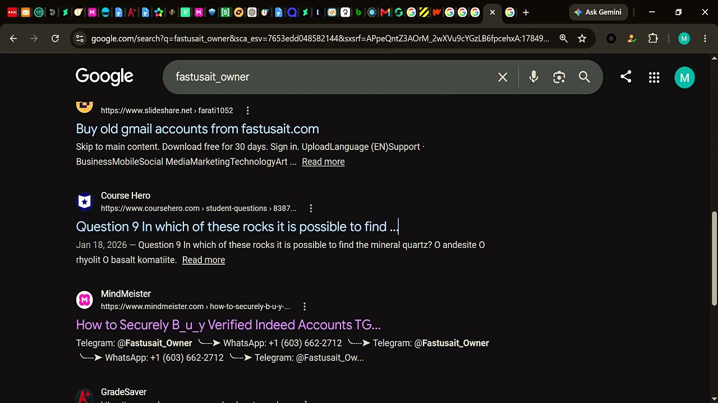
Task: Open "How to Securely B_u_y Verified Indeed Accounts" result
Action: (x=228, y=325)
